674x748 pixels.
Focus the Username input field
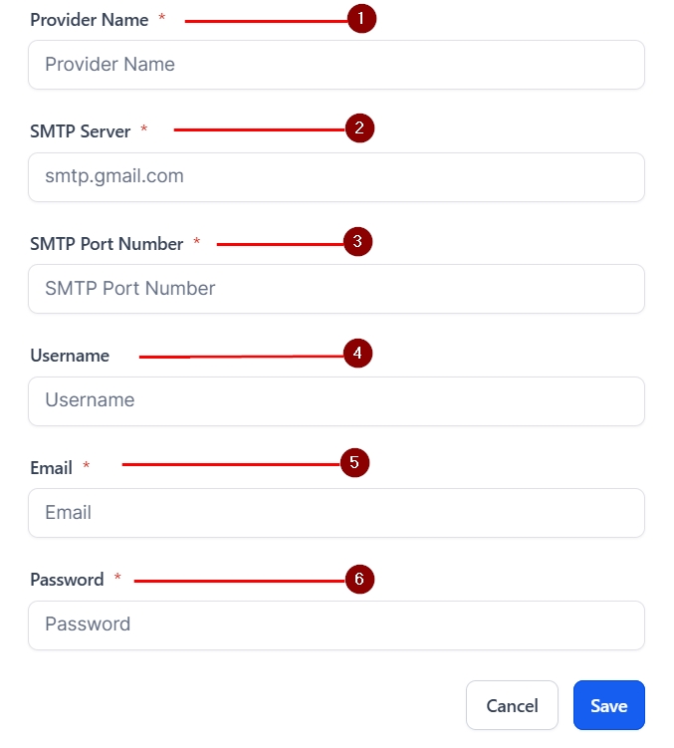click(x=337, y=400)
